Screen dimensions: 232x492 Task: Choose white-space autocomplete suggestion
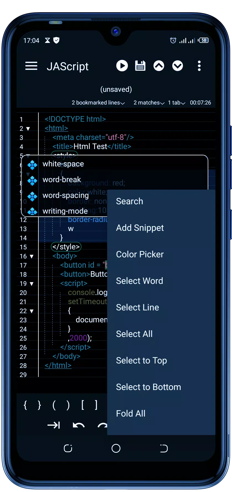[114, 164]
